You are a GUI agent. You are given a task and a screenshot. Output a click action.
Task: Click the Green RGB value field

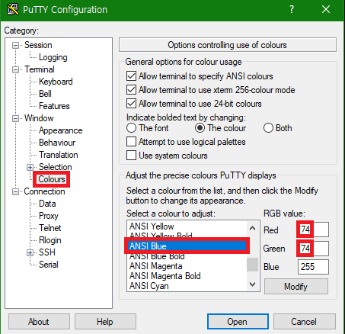coord(313,249)
